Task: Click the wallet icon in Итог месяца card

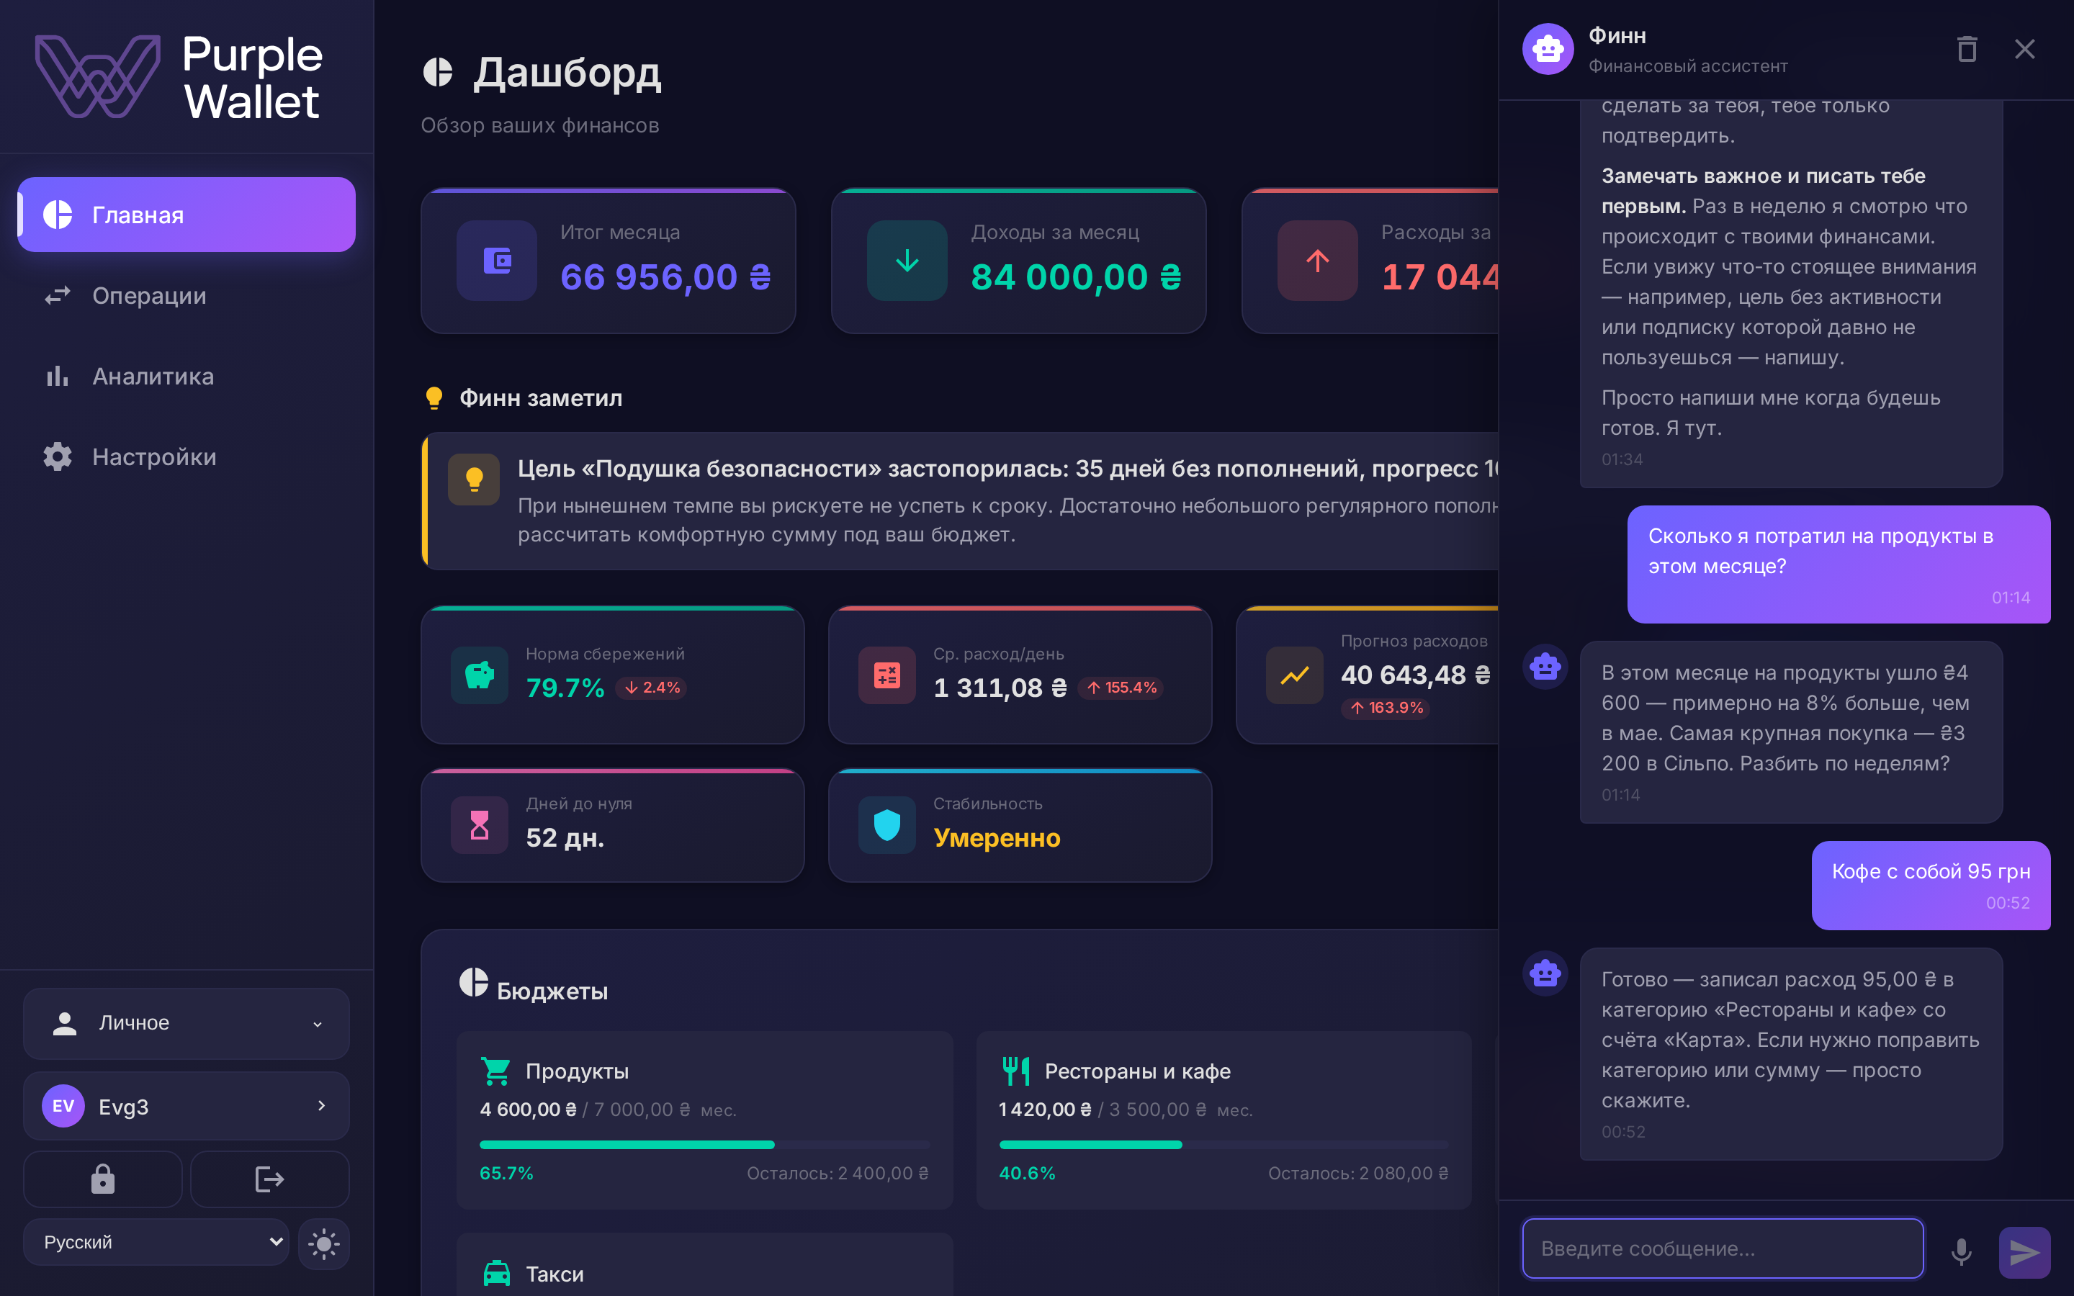Action: point(497,261)
